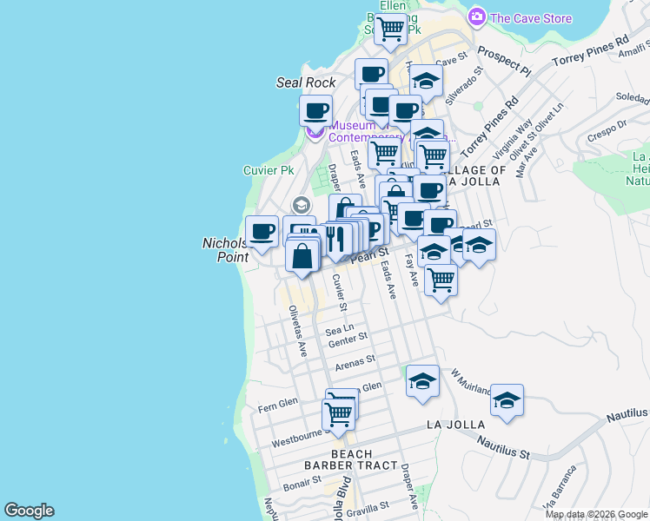
Task: Select the Fern Glen street label
Action: pyautogui.click(x=278, y=405)
